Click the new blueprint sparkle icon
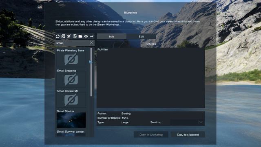This screenshot has height=147, width=261. [75, 36]
